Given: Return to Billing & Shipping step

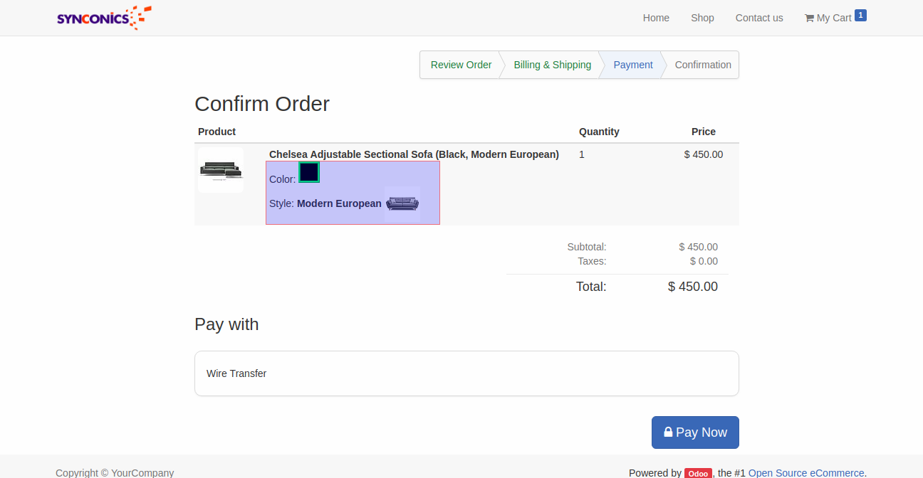Looking at the screenshot, I should pyautogui.click(x=552, y=65).
